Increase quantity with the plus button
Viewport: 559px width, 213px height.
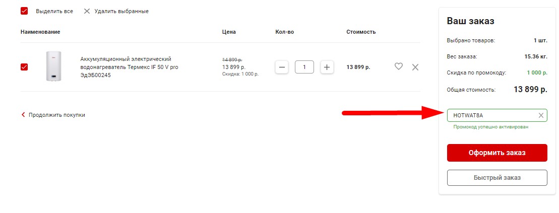pos(327,67)
